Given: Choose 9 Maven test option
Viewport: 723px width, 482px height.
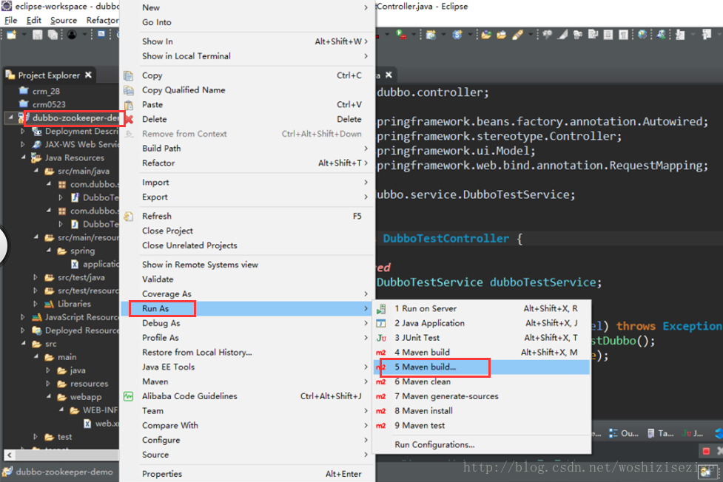Looking at the screenshot, I should point(482,426).
